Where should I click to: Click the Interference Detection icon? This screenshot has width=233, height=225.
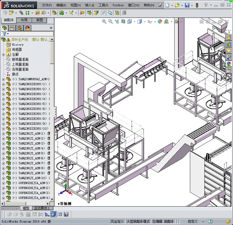coord(110,13)
